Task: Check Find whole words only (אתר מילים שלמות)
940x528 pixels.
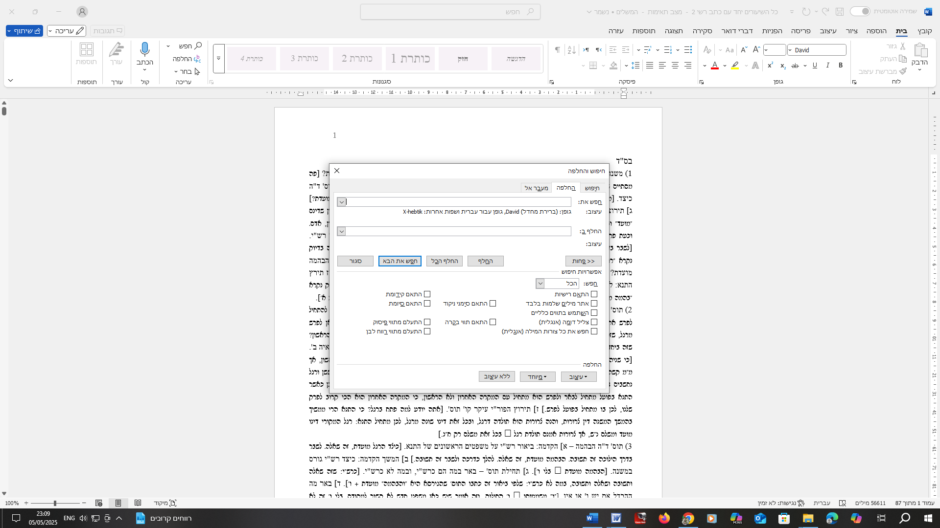Action: 594,304
